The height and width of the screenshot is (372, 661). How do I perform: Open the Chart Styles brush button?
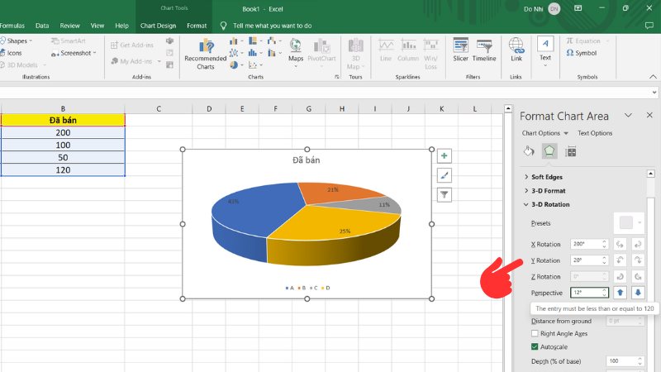coord(445,175)
